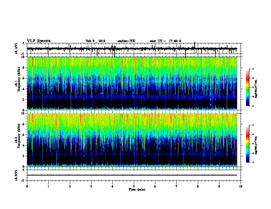Click time axis tick label "9"
Image resolution: width=271 pixels, height=209 pixels.
(219, 186)
